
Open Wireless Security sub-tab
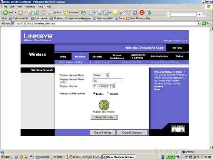[103, 62]
